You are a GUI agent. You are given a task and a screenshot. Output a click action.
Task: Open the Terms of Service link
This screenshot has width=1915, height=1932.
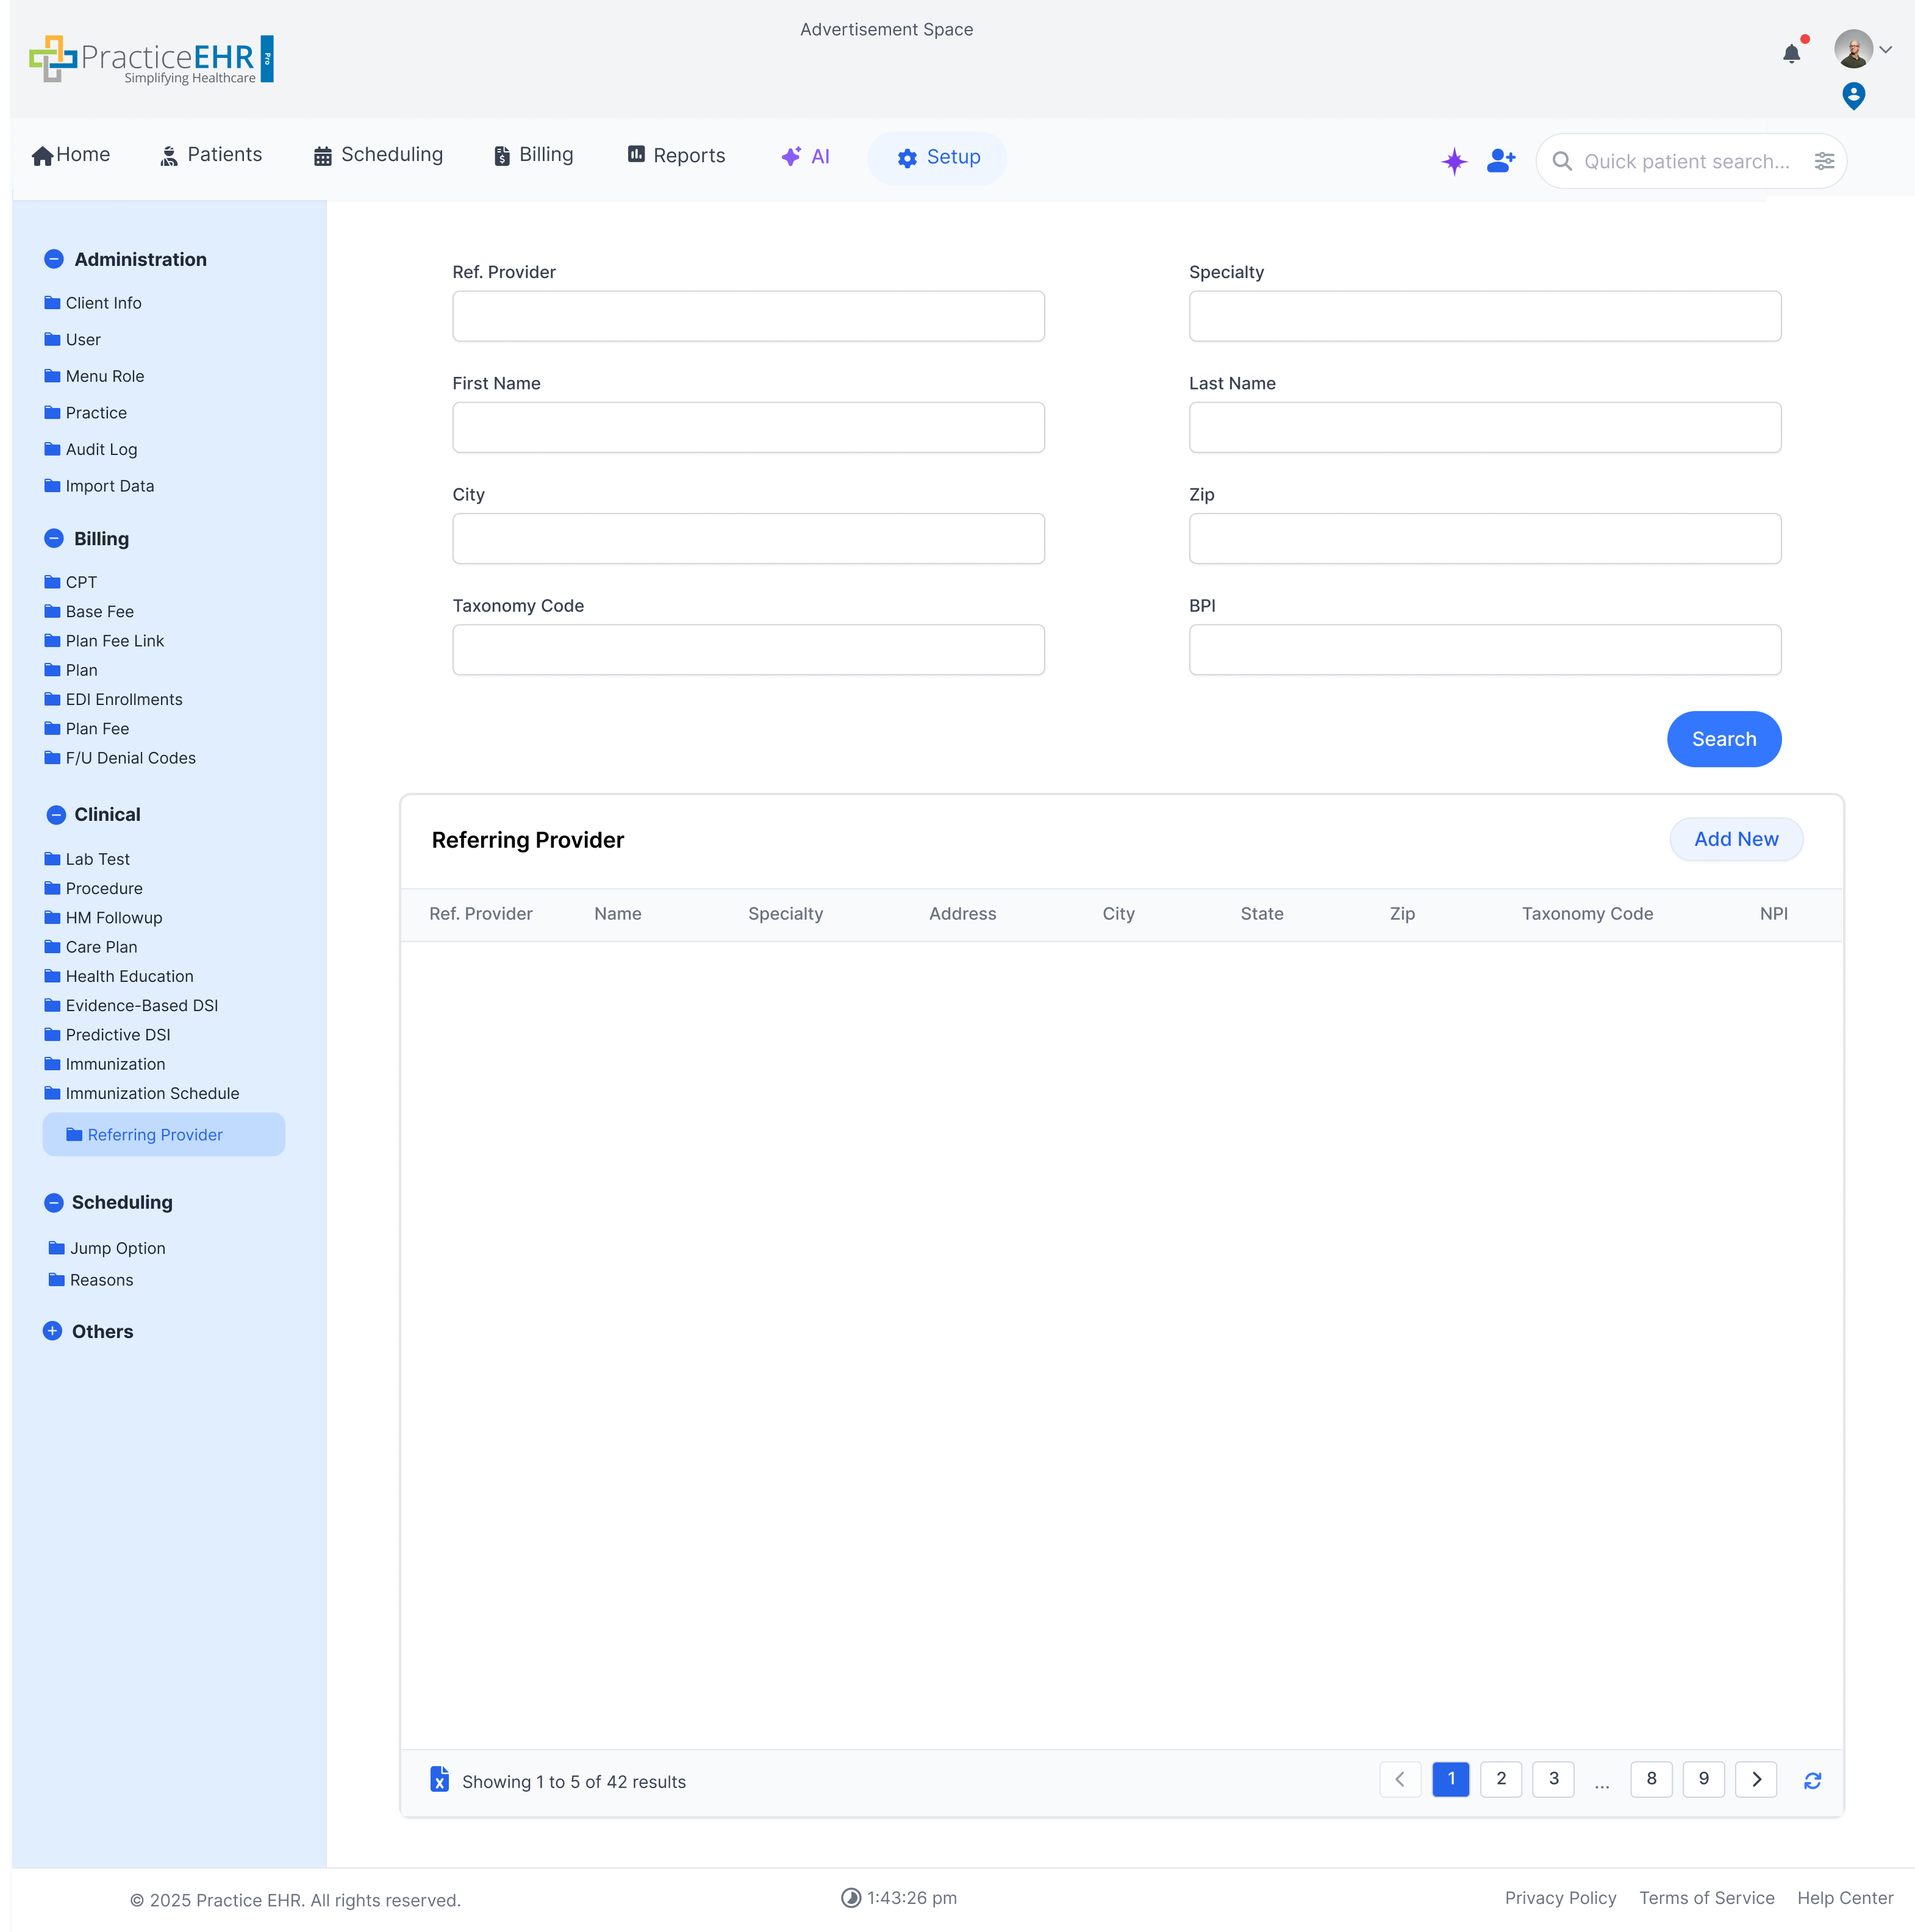(1706, 1898)
